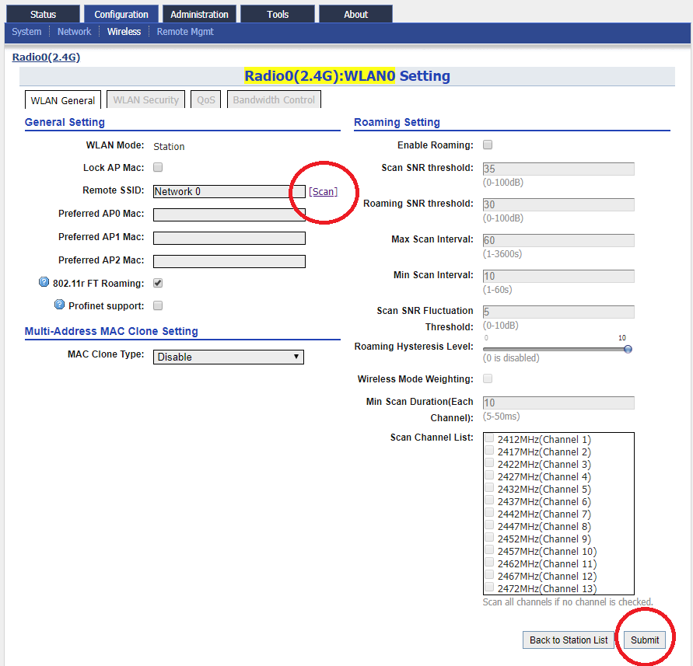693x666 pixels.
Task: Click the Roaming Hysteresis Level slider handle
Action: (x=628, y=349)
